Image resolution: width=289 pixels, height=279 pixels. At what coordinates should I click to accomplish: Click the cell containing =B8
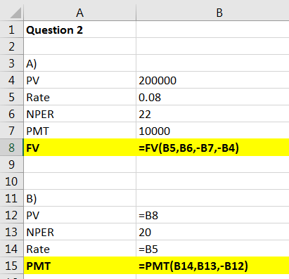pos(212,215)
